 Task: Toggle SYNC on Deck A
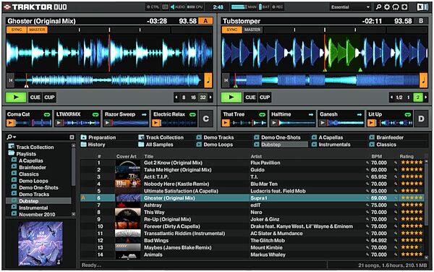17,30
